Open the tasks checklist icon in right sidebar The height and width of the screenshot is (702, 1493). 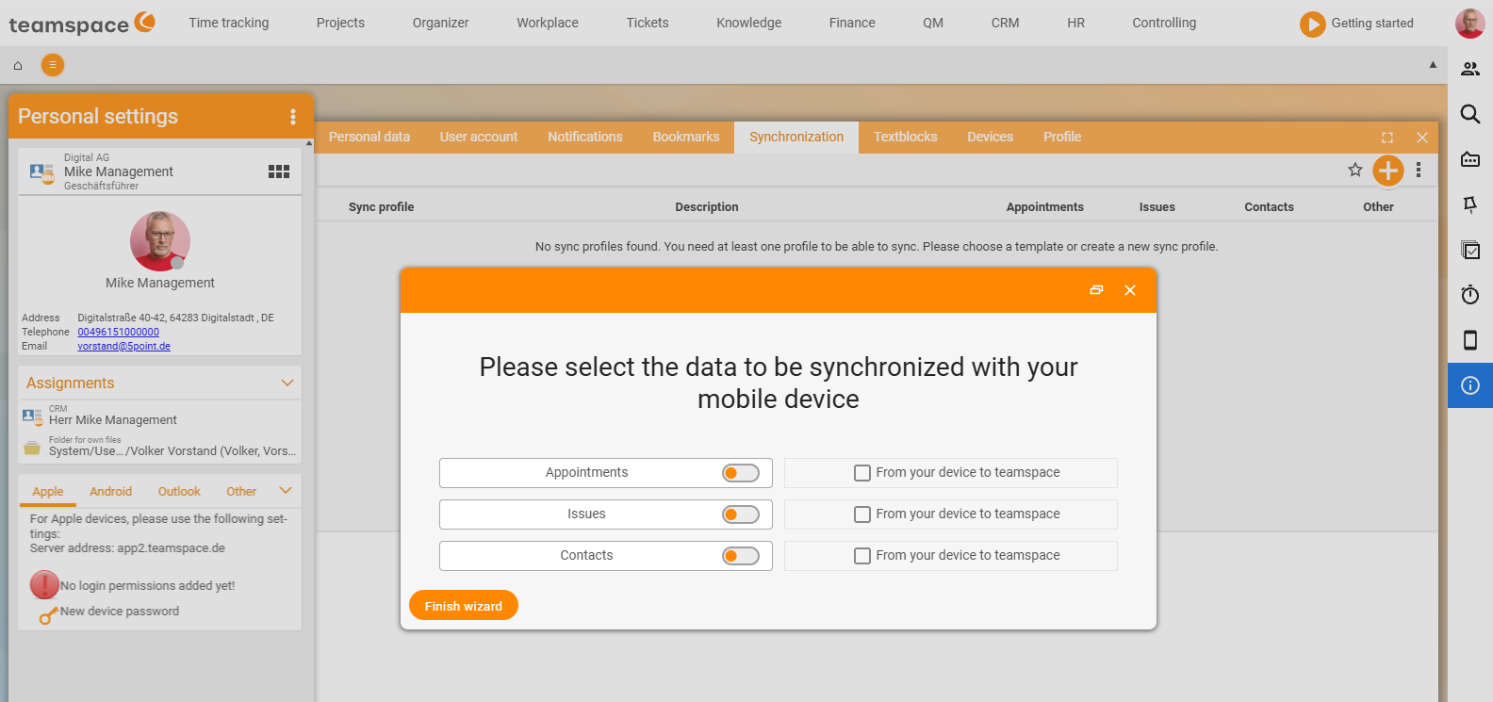(1470, 250)
